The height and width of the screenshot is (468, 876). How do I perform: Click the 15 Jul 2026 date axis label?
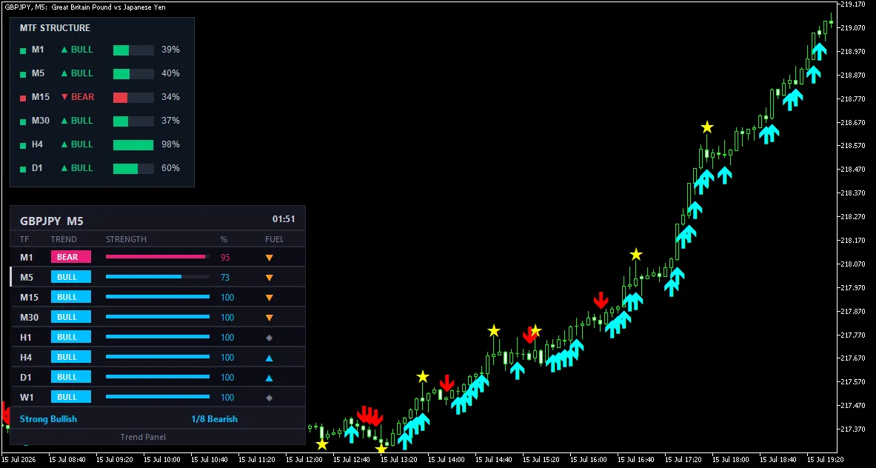pyautogui.click(x=20, y=460)
